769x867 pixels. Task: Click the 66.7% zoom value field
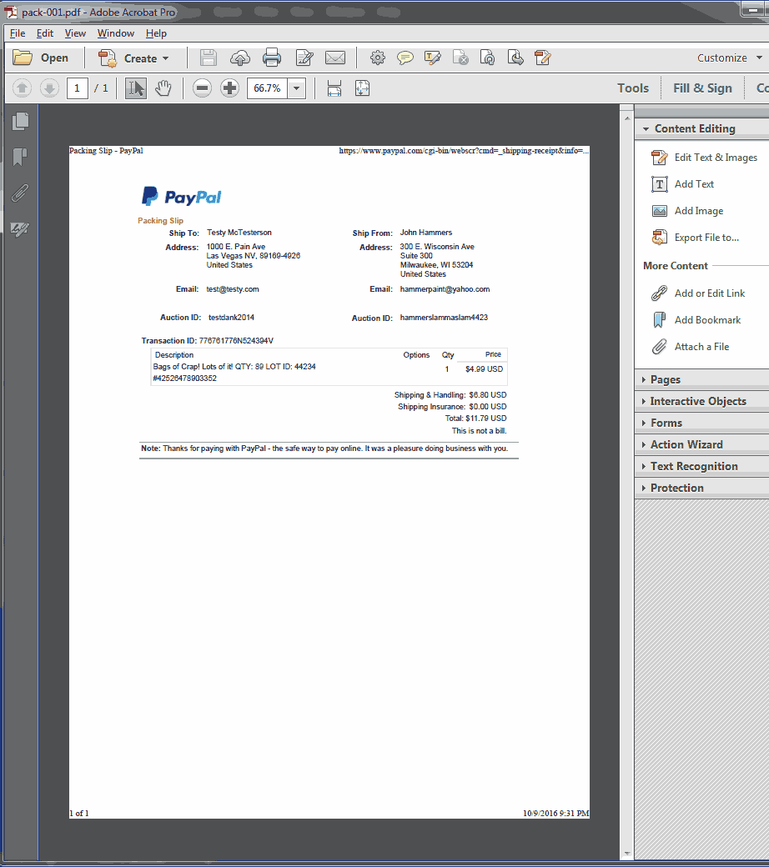click(267, 88)
